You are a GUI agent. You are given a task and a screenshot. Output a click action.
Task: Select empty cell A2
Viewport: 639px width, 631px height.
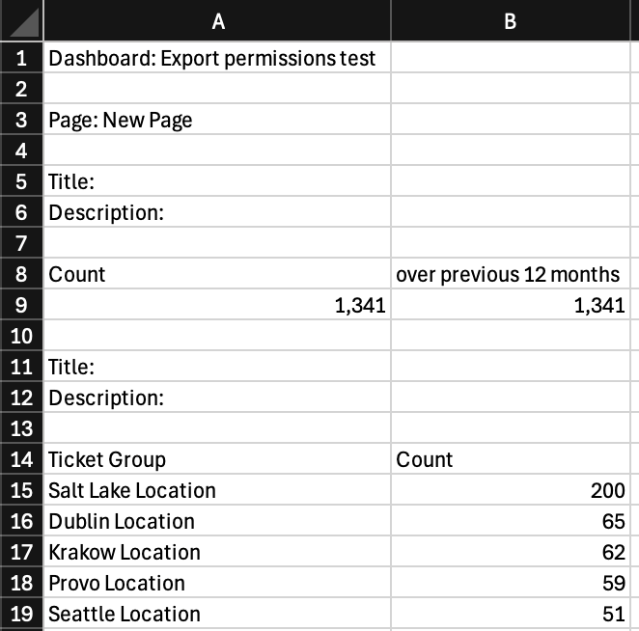pyautogui.click(x=217, y=89)
